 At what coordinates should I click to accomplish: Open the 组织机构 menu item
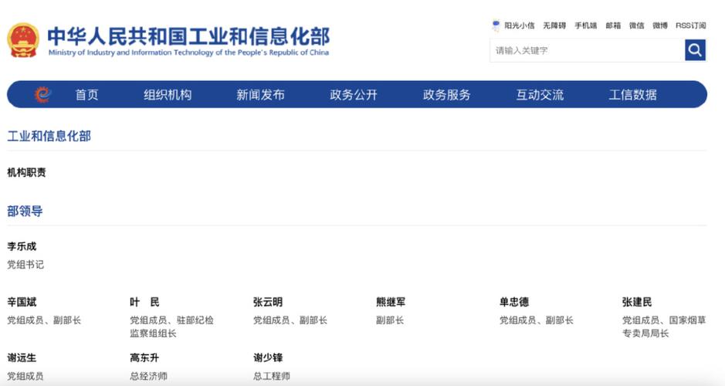tap(168, 95)
